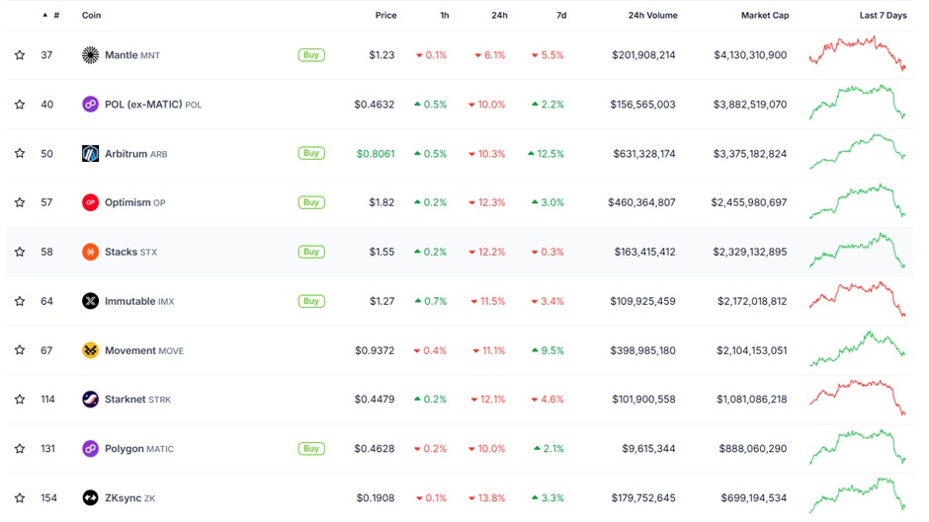Sort the table by rank # column

point(55,16)
